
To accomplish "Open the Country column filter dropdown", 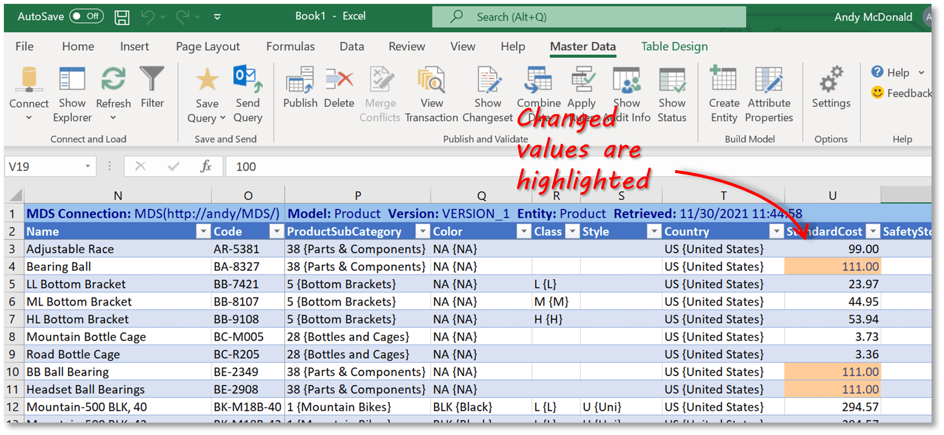I will pyautogui.click(x=776, y=232).
